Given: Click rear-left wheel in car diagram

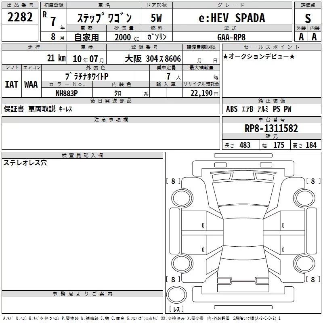Looking at the screenshot, I should (x=182, y=263).
